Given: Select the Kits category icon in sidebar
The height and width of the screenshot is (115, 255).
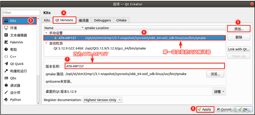Looking at the screenshot, I should coord(6,21).
